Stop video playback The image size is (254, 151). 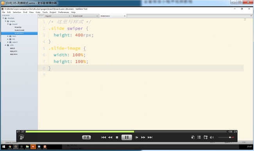click(117, 137)
